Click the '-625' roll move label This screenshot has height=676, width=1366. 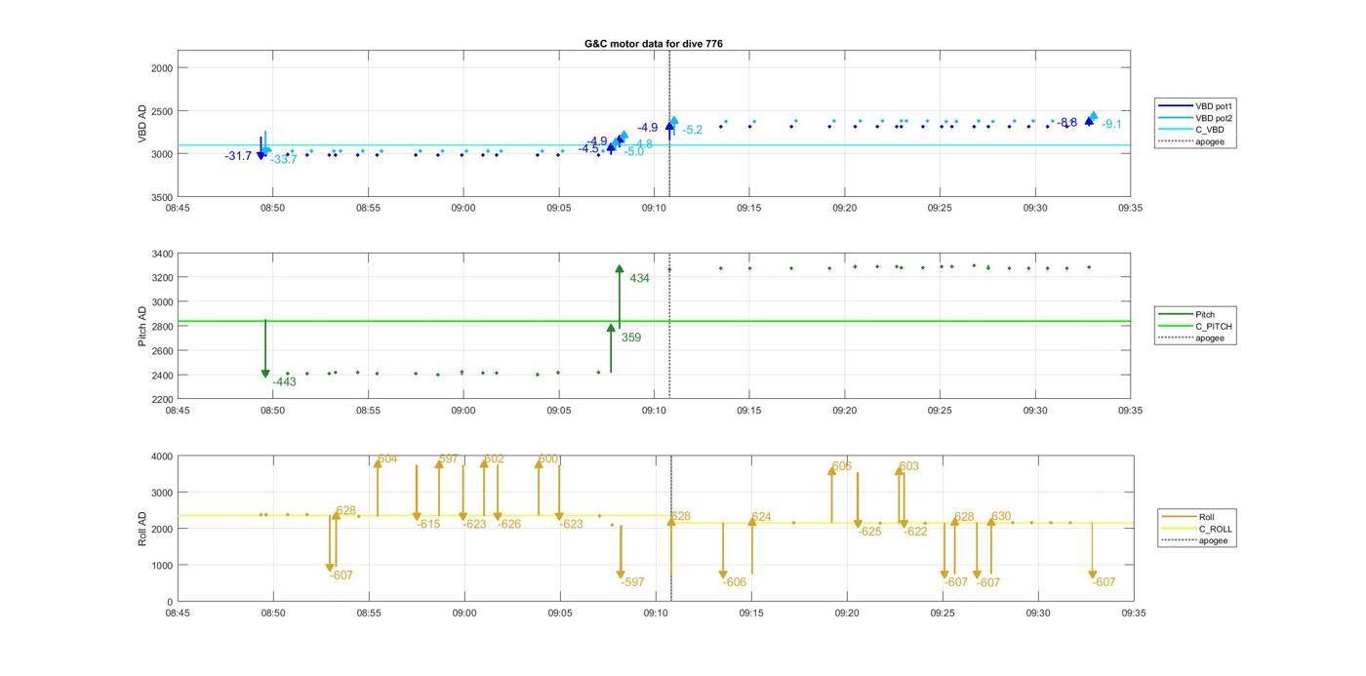[x=869, y=532]
